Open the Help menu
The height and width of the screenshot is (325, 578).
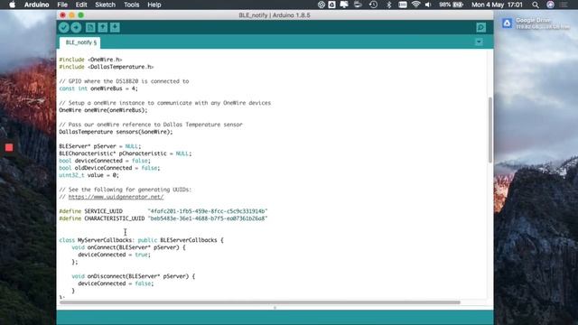(154, 5)
